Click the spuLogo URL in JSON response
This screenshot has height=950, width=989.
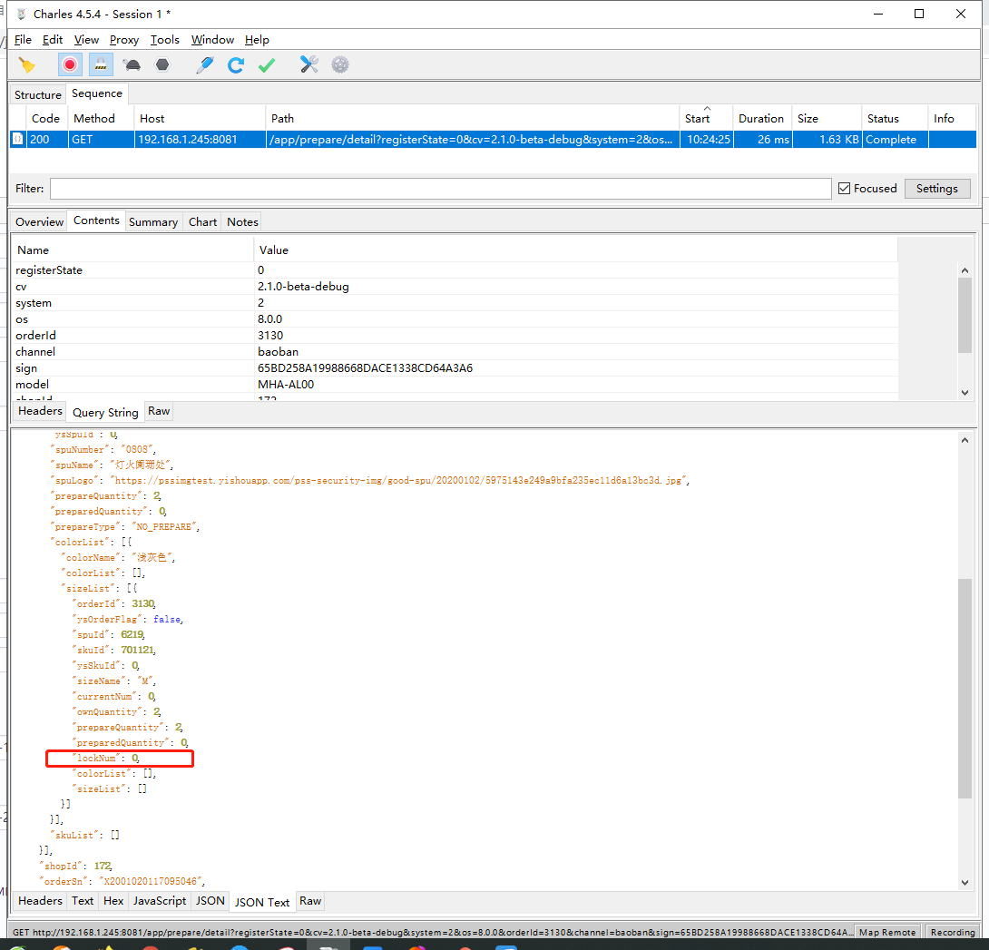[x=398, y=481]
